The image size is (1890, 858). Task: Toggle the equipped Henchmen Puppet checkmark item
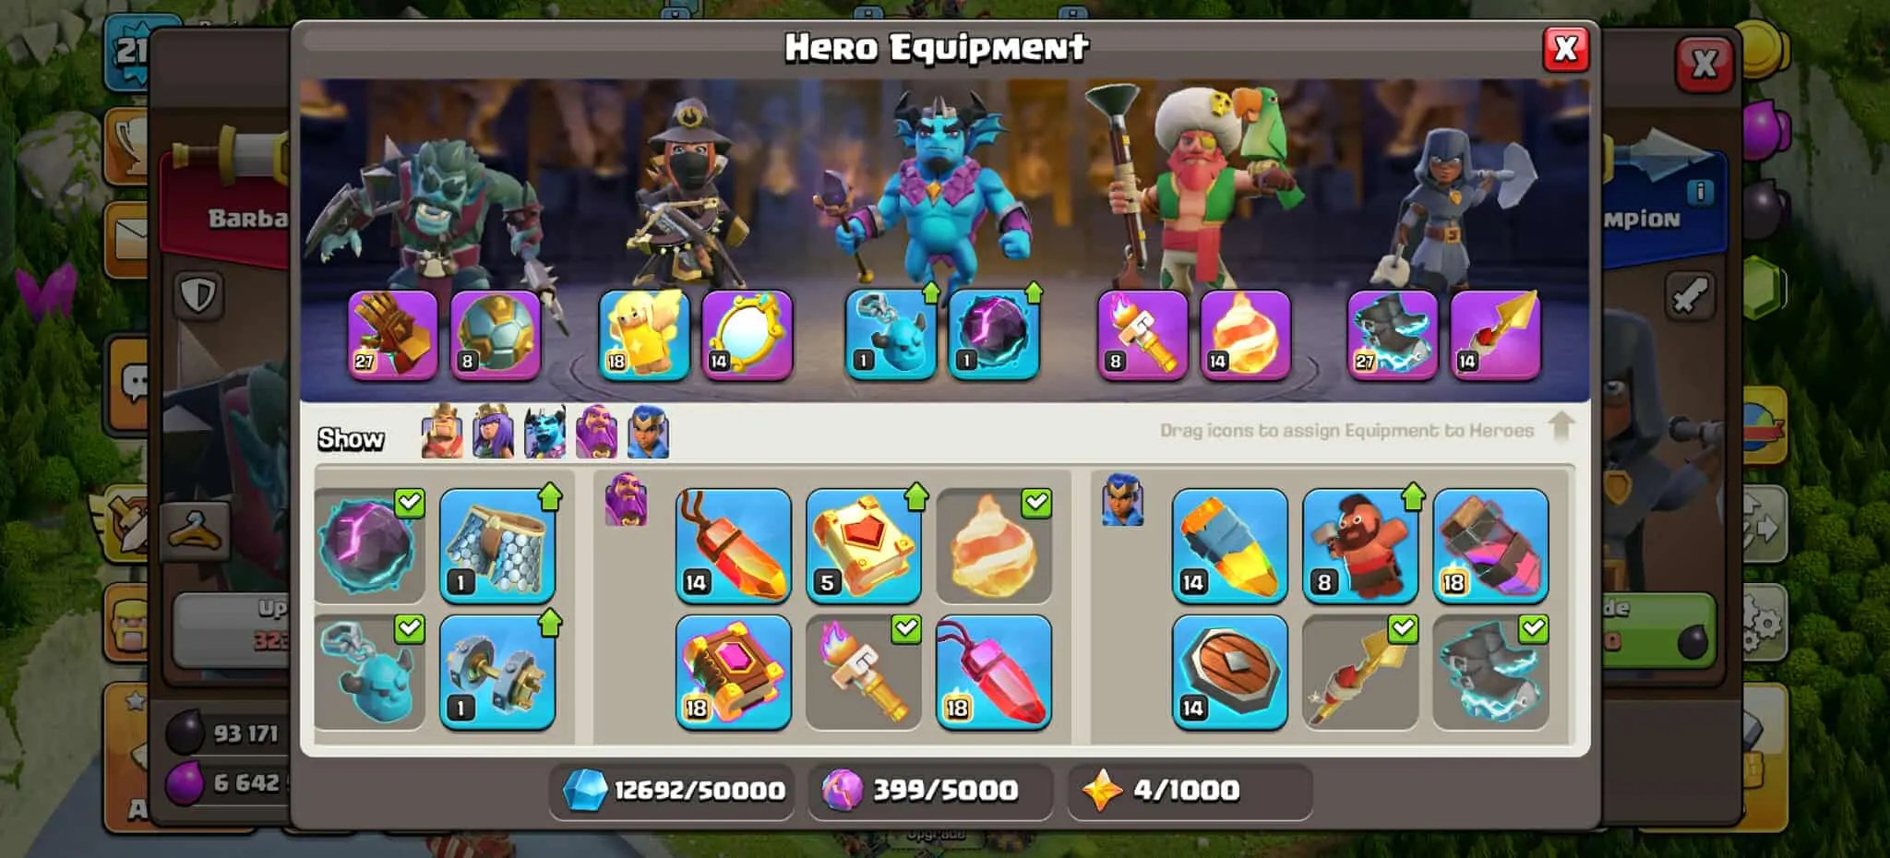click(x=369, y=673)
